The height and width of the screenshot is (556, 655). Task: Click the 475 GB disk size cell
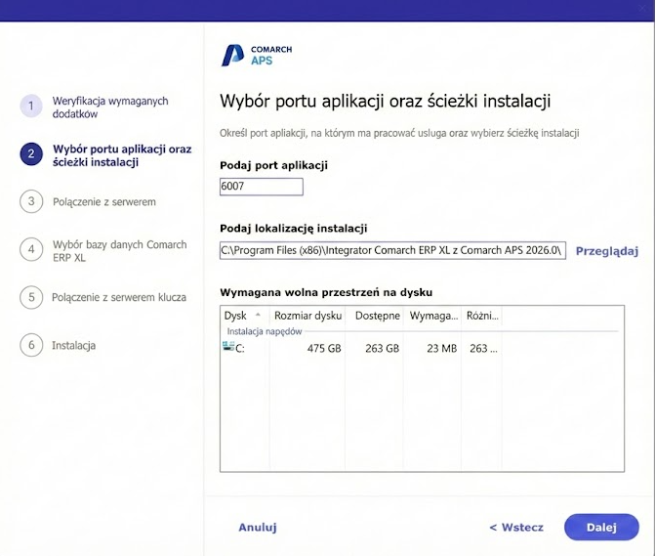click(324, 348)
